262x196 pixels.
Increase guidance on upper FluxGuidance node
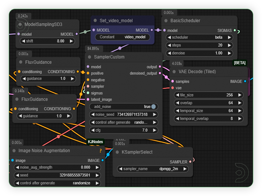pyautogui.click(x=72, y=79)
